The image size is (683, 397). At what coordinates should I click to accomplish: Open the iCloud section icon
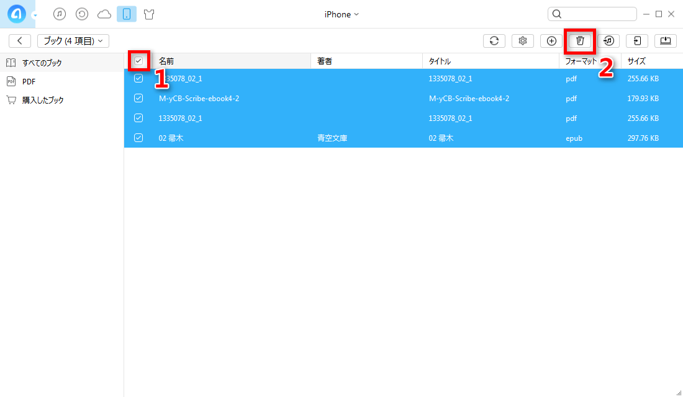[104, 14]
